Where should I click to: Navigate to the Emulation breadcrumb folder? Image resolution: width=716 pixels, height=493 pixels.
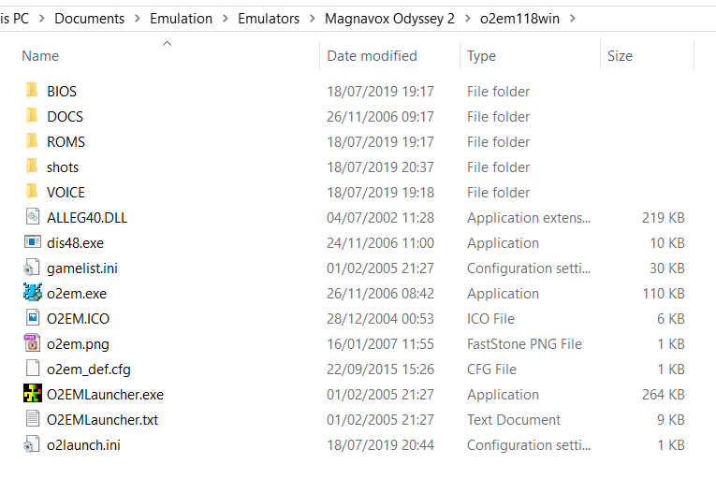tap(181, 19)
